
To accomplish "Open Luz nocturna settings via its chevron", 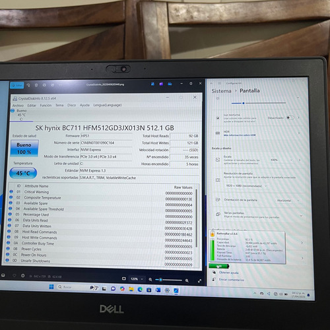I will pyautogui.click(x=298, y=117).
